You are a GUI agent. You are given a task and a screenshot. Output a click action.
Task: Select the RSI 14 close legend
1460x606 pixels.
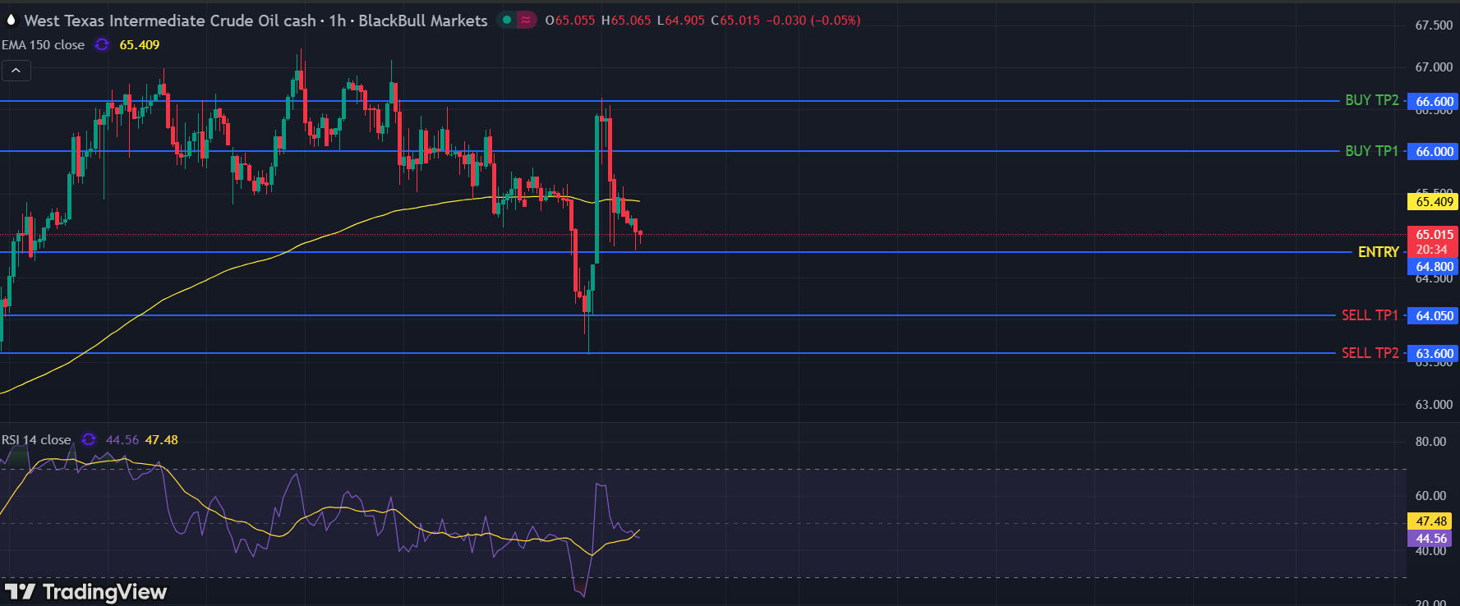click(36, 440)
